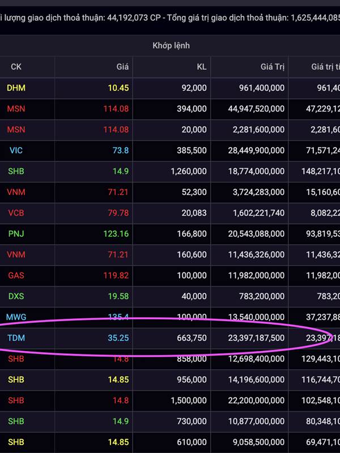Click the Giá Trị column header
This screenshot has width=340, height=453.
pyautogui.click(x=273, y=67)
